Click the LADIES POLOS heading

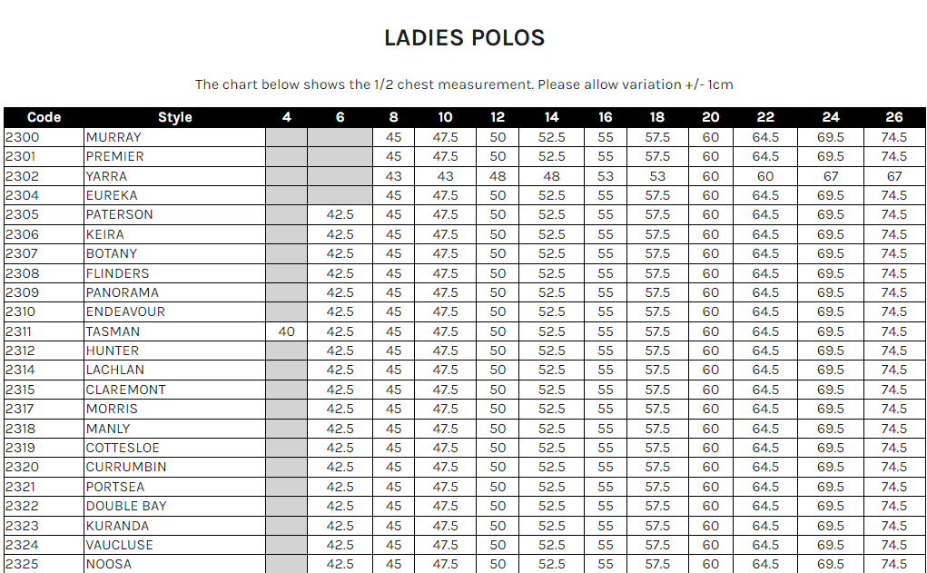pos(464,38)
